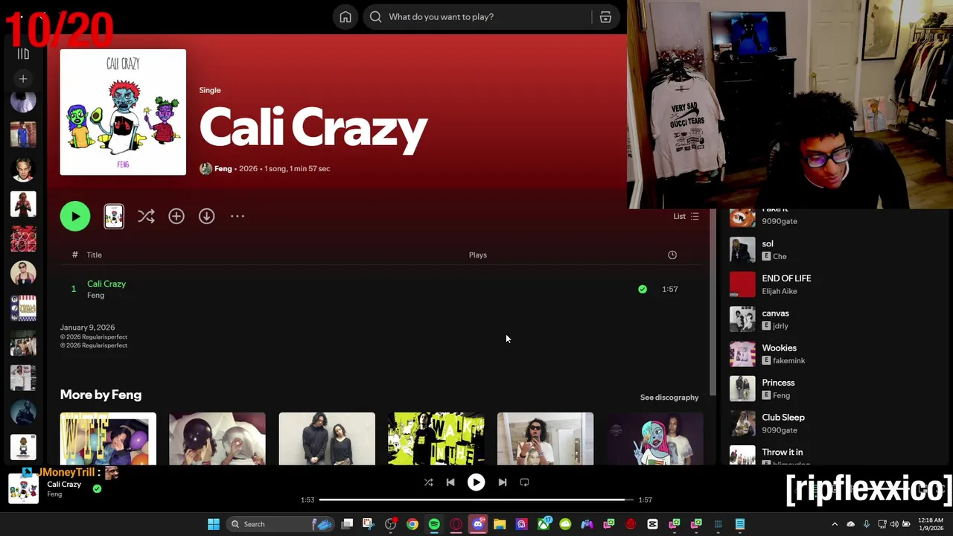Open the Xbox app on the taskbar
Screen dimensions: 953x536
tap(544, 524)
